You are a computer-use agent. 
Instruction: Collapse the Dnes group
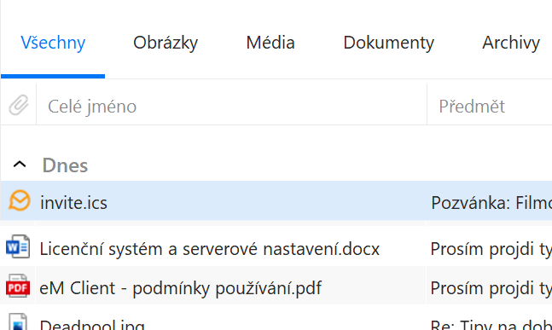[20, 165]
